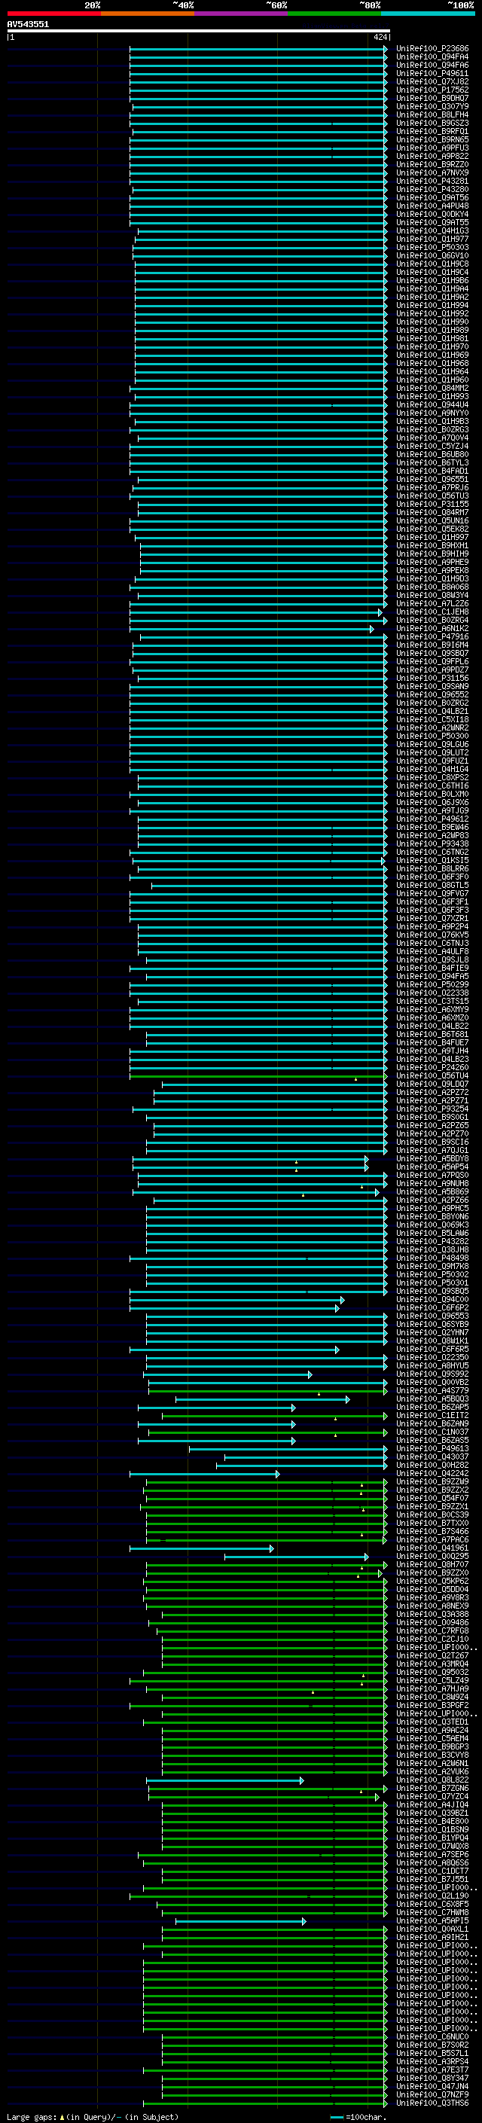Viewport: 482px width, 2123px height.
Task: Select the UniRef100_P43281 label
Action: pyautogui.click(x=432, y=181)
